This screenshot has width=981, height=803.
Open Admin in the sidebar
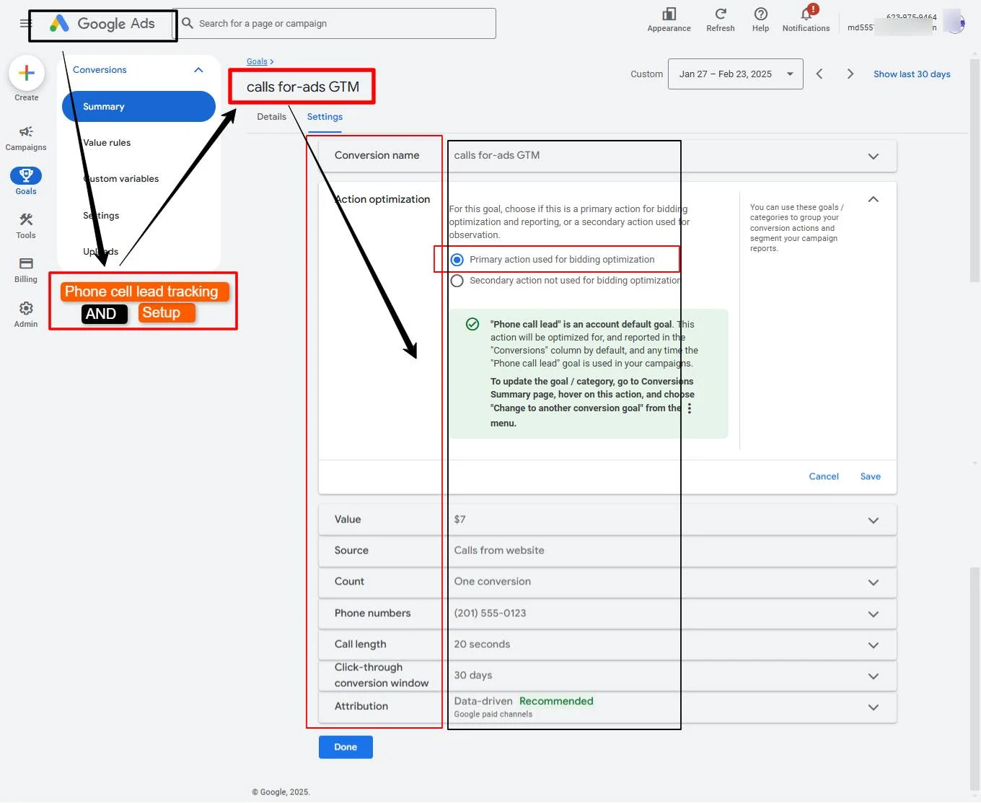26,315
